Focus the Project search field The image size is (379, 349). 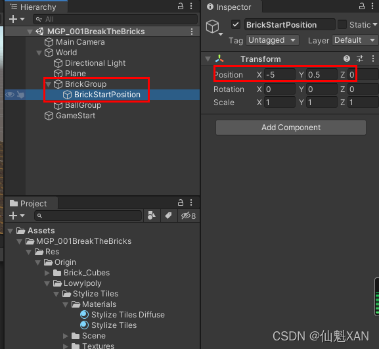88,216
